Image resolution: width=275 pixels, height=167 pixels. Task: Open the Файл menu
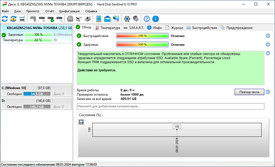pos(5,11)
